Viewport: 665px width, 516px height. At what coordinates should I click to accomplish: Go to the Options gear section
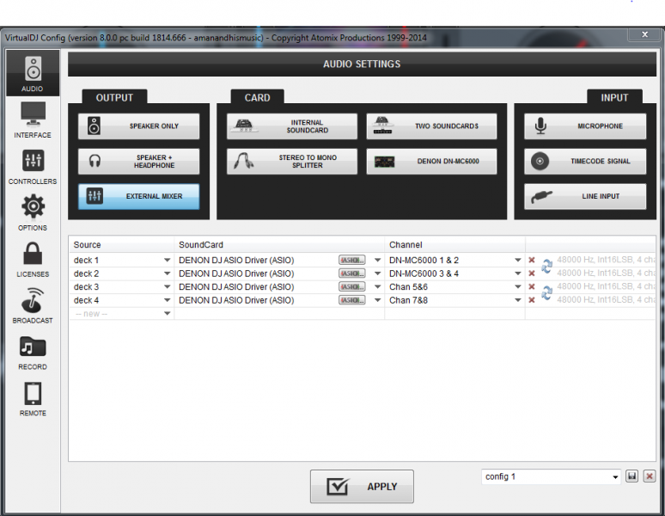pyautogui.click(x=33, y=212)
